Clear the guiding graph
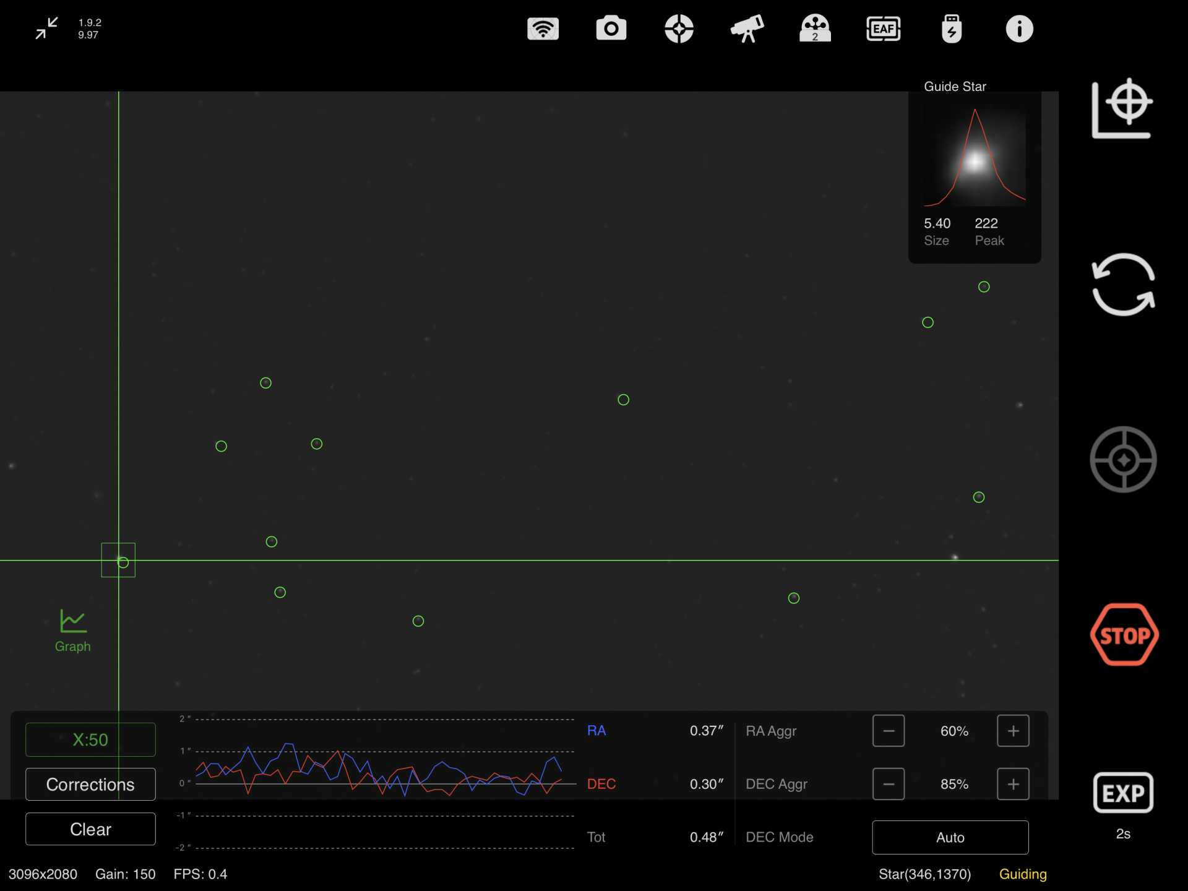This screenshot has width=1188, height=891. coord(90,829)
